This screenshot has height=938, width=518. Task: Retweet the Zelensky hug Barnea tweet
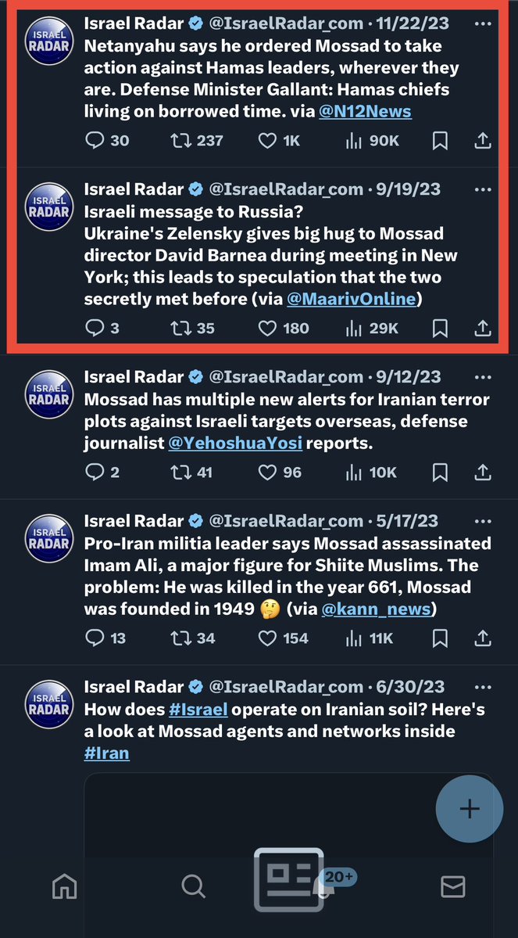[x=181, y=328]
